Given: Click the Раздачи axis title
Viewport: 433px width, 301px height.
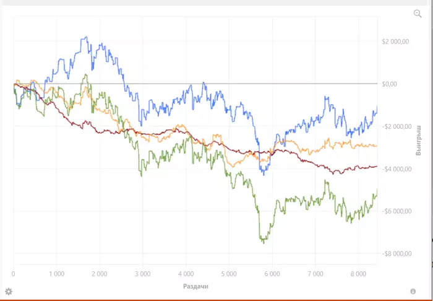Looking at the screenshot, I should click(197, 286).
